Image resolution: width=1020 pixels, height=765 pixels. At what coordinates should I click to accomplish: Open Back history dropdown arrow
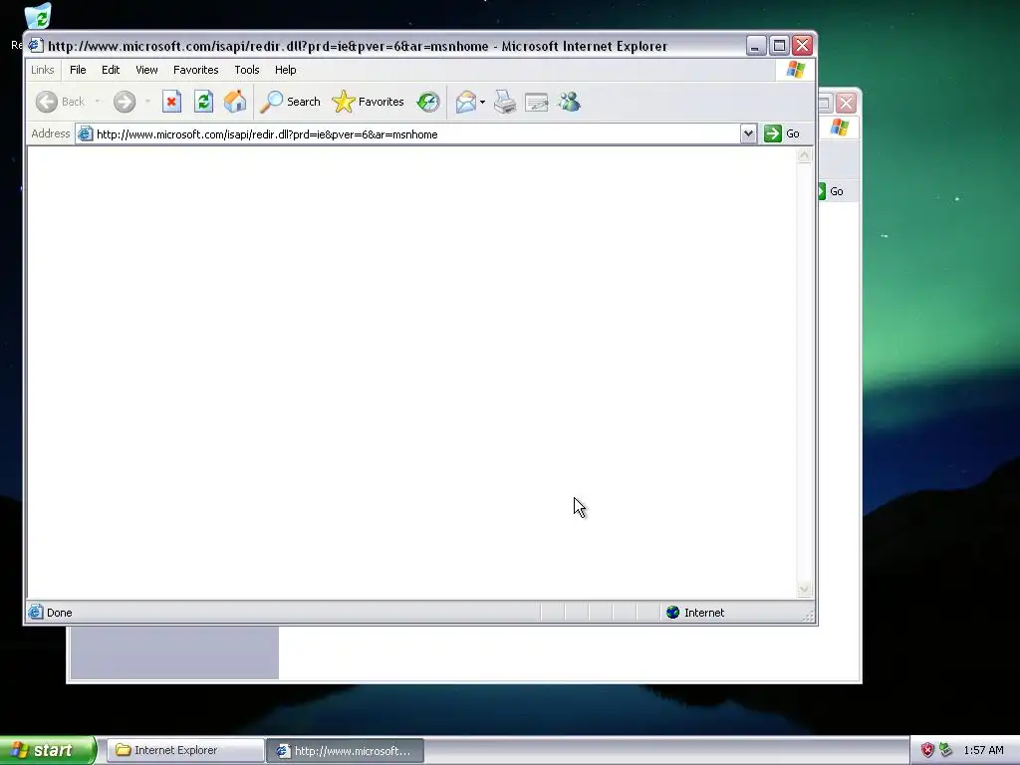(x=98, y=102)
